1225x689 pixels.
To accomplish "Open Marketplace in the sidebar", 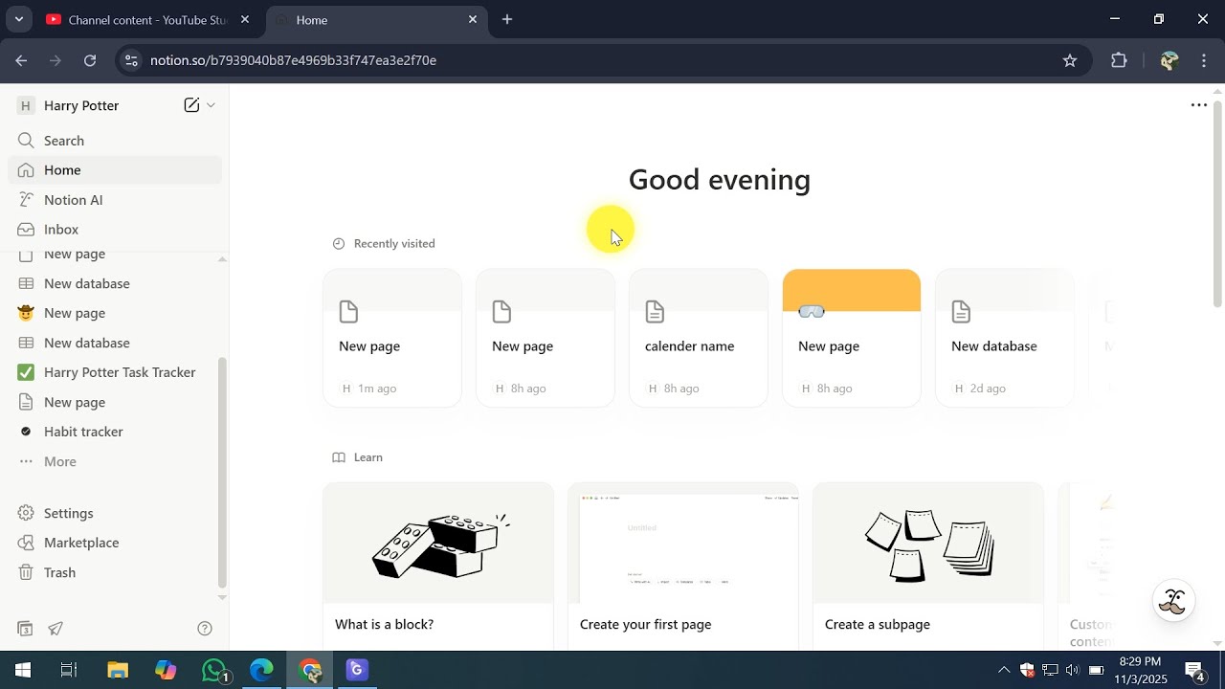I will (x=115, y=543).
